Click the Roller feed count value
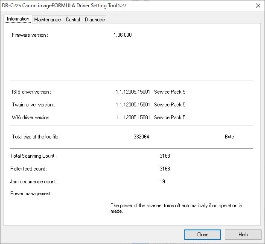 click(x=165, y=169)
